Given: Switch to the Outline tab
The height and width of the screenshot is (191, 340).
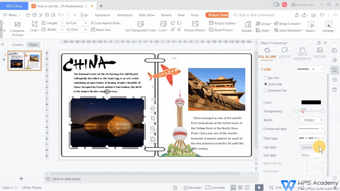Looking at the screenshot, I should pyautogui.click(x=18, y=45).
